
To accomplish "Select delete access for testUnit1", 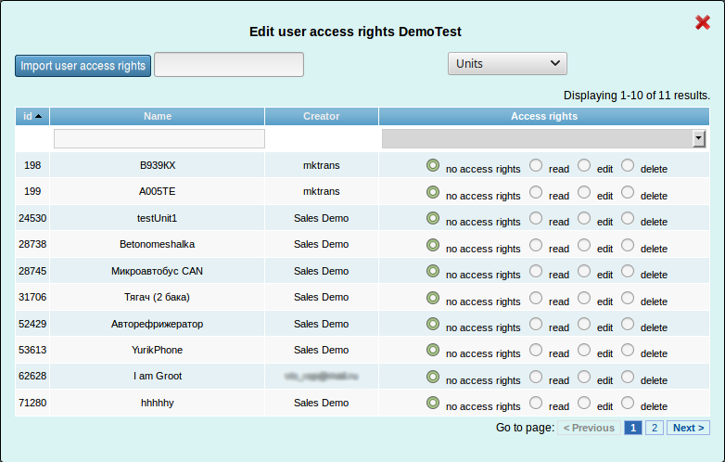I will point(628,219).
